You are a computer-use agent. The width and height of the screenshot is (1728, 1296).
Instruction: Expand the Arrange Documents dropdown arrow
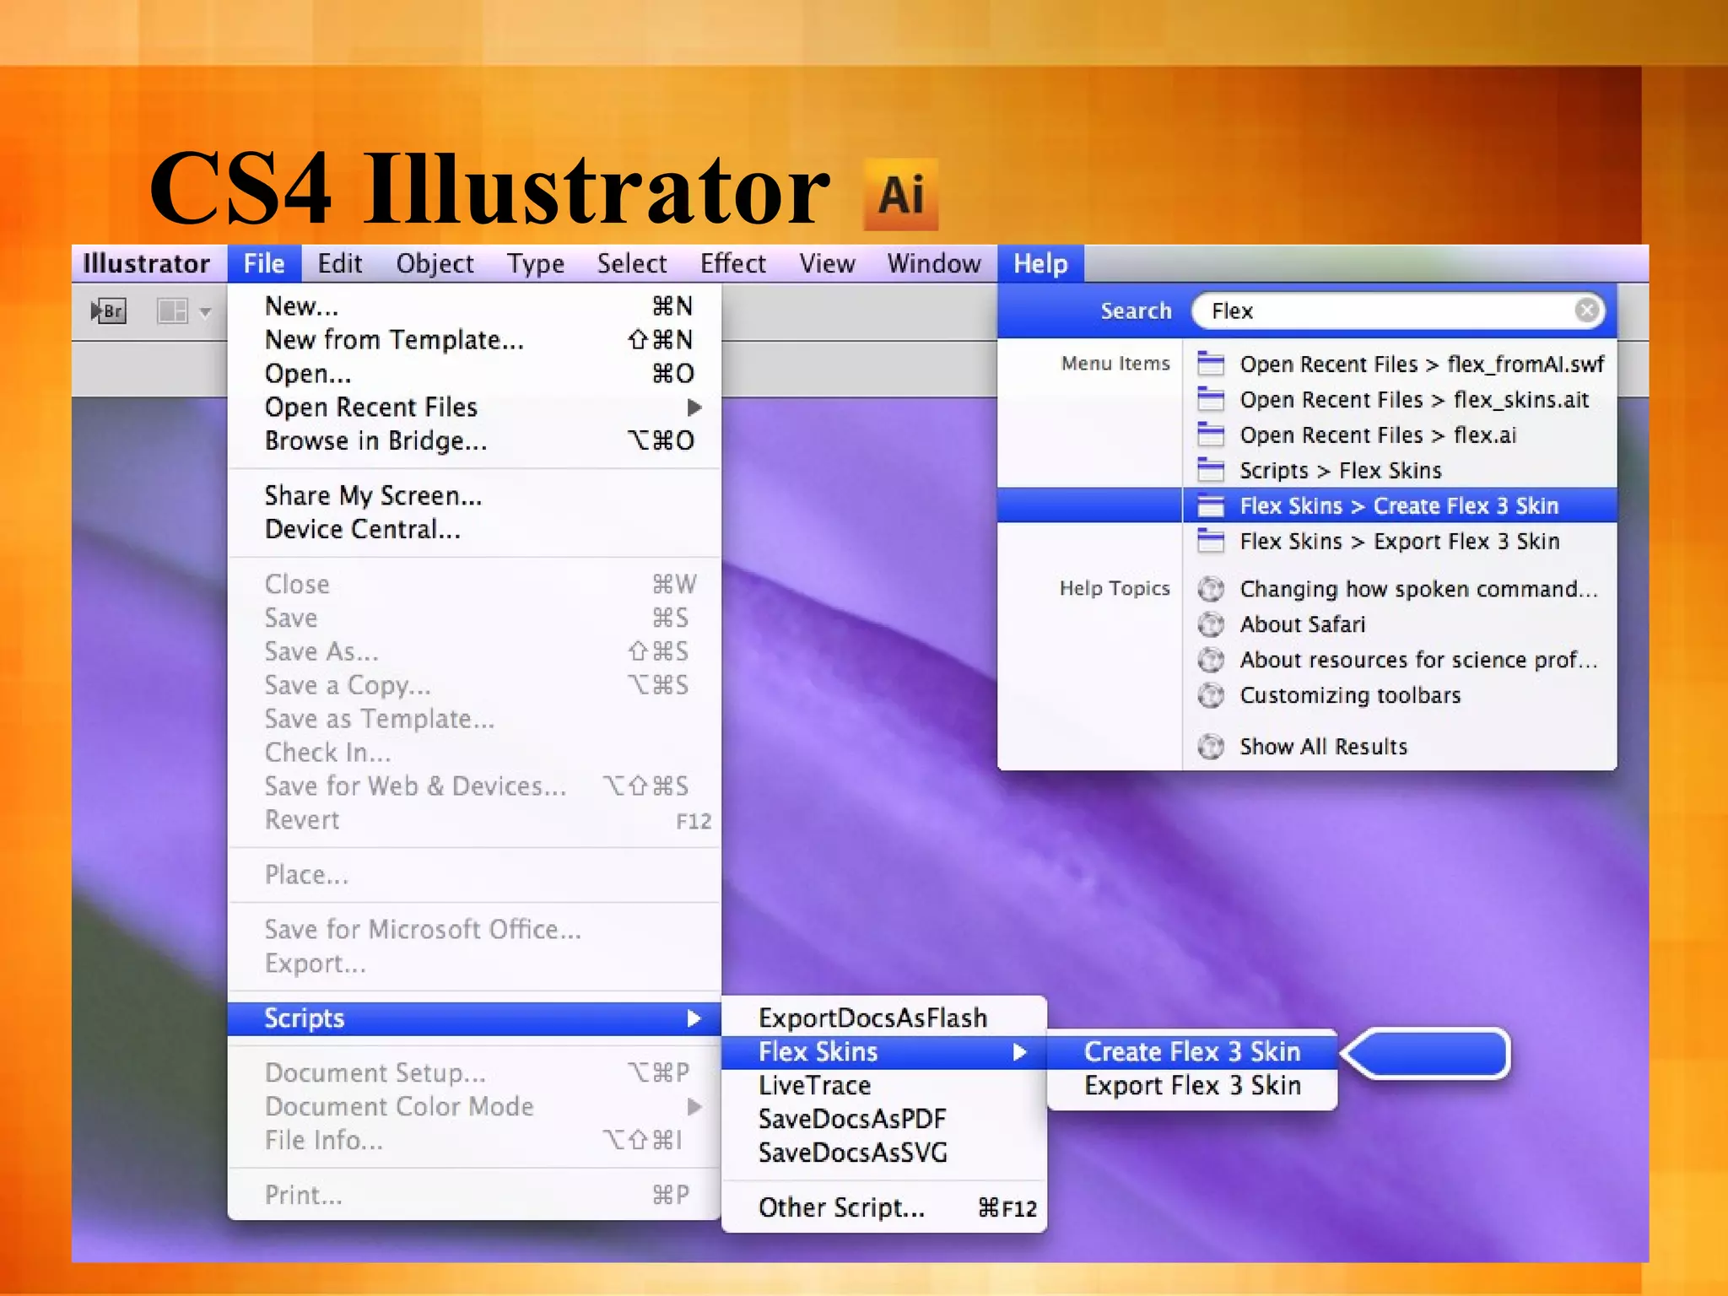[x=205, y=312]
